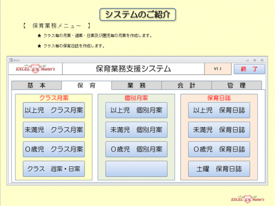Click the 終了 exit button

coord(249,69)
